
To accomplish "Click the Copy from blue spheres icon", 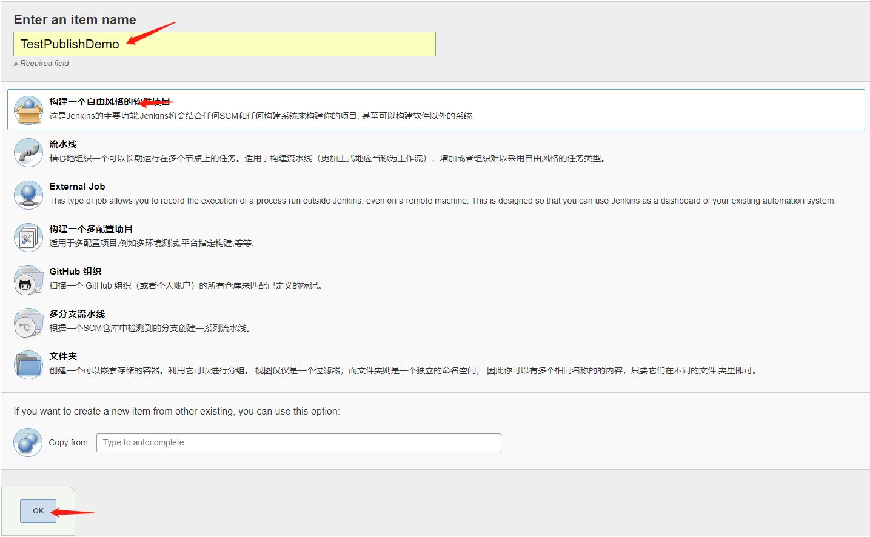I will (28, 442).
